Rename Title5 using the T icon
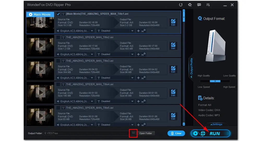This screenshot has height=141, width=261. tap(63, 108)
